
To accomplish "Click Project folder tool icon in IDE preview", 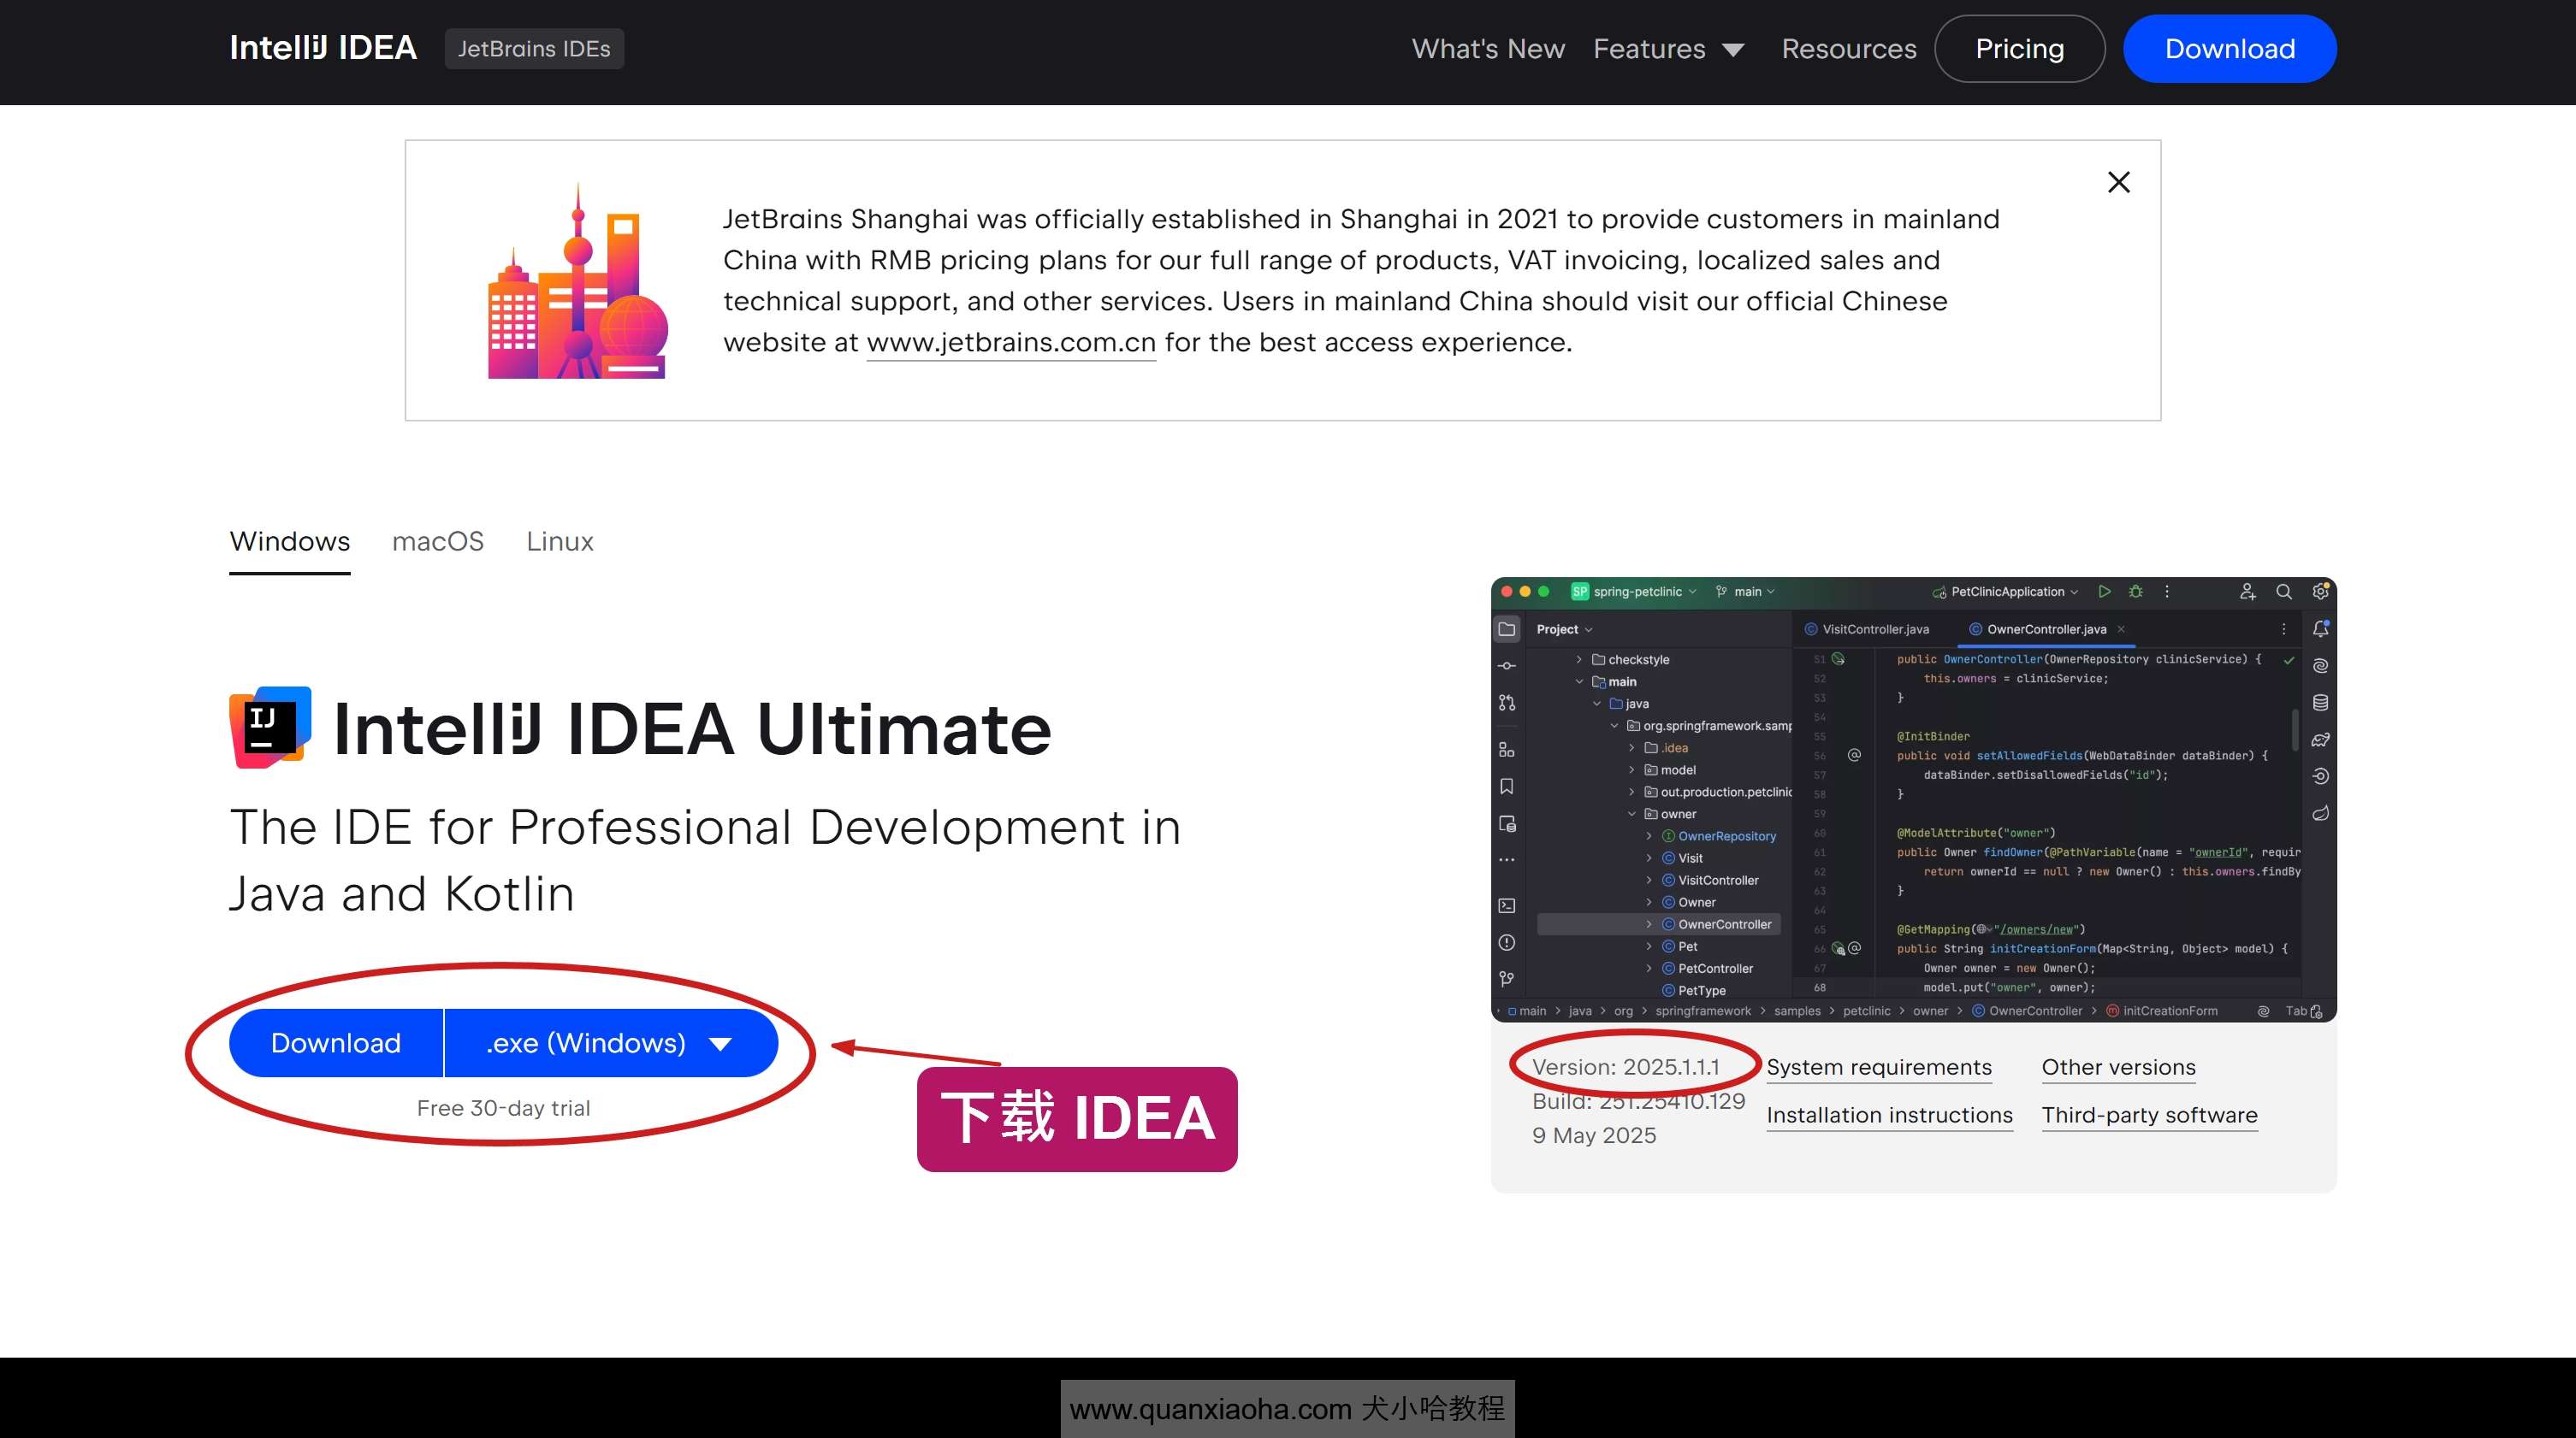I will [x=1507, y=628].
